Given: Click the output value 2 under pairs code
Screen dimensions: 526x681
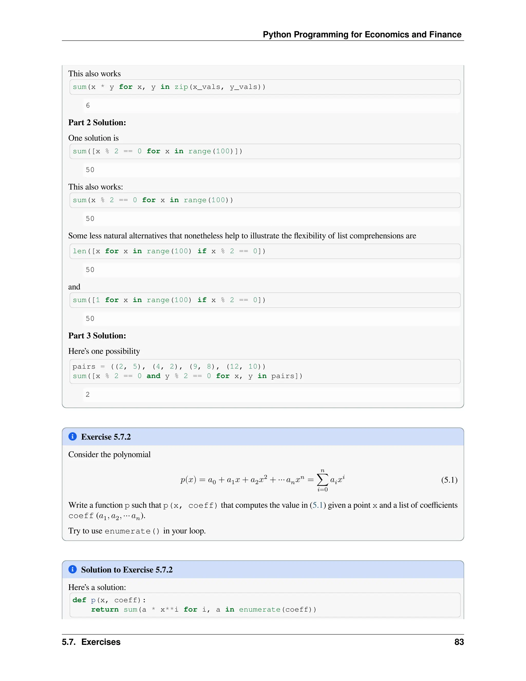Looking at the screenshot, I should click(88, 394).
